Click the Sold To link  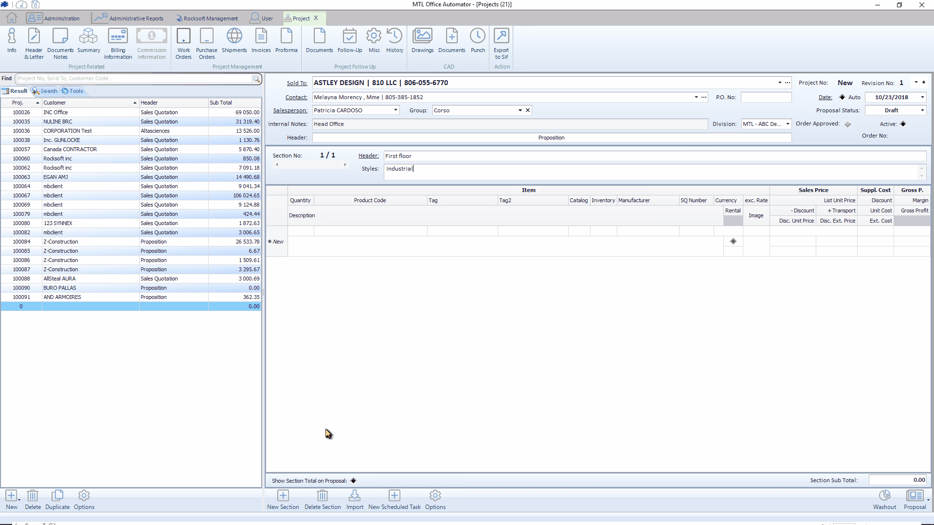(x=297, y=83)
